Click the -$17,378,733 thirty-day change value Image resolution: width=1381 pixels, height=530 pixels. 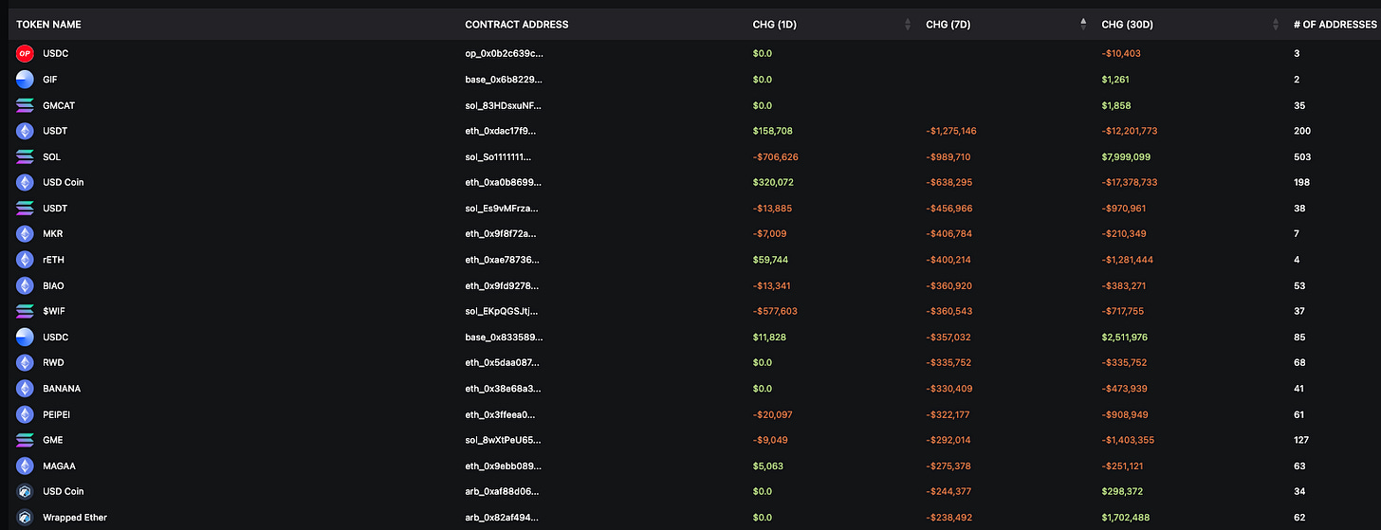pyautogui.click(x=1129, y=182)
